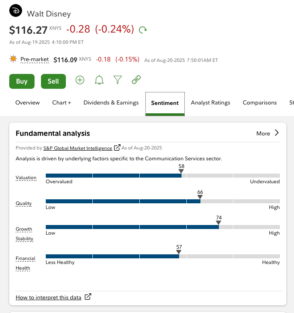Copy link using the chain icon

136,80
